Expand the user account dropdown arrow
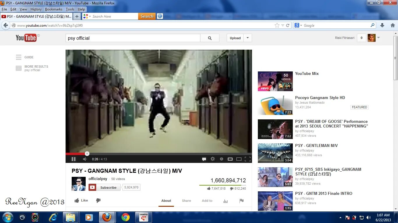Viewport: 398px width, 223px height. [x=378, y=38]
